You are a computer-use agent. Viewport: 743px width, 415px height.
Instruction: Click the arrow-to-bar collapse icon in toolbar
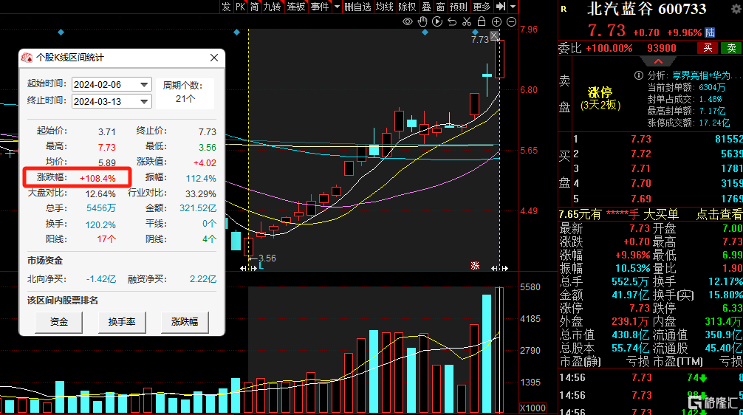501,7
